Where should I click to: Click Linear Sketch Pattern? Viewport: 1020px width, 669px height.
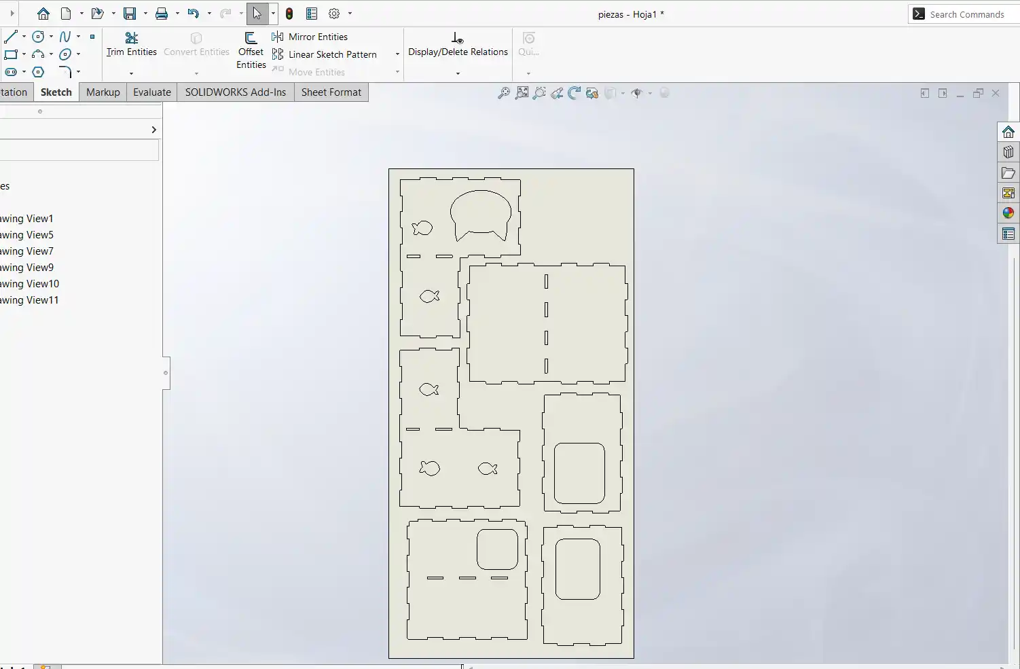coord(325,54)
